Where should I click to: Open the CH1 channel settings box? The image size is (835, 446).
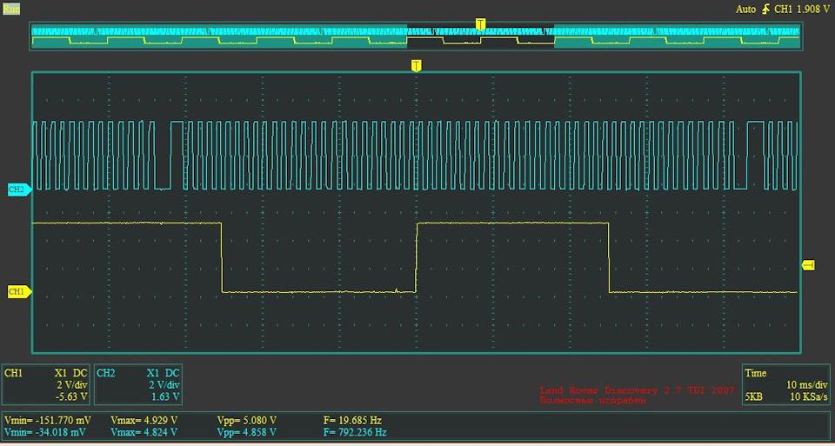pos(46,384)
